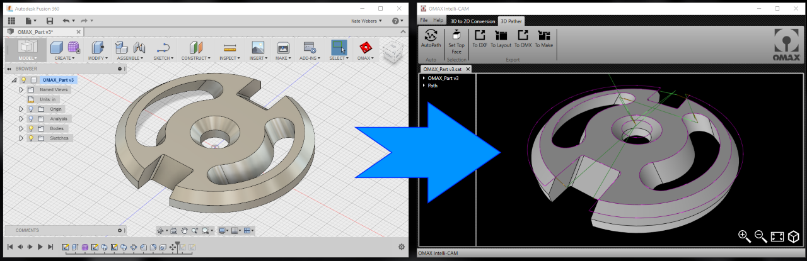Toggle lightbulb visibility for Origin folder

click(x=30, y=109)
